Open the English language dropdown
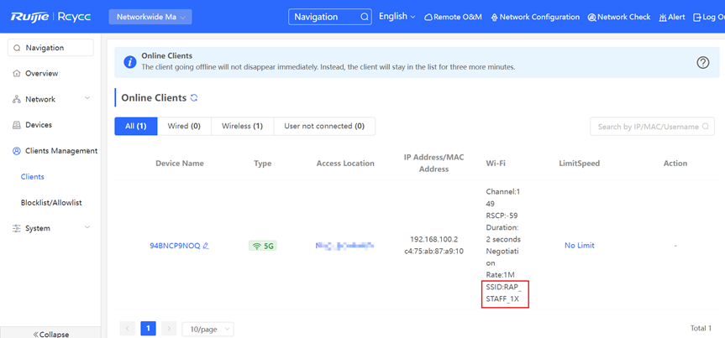 (397, 17)
